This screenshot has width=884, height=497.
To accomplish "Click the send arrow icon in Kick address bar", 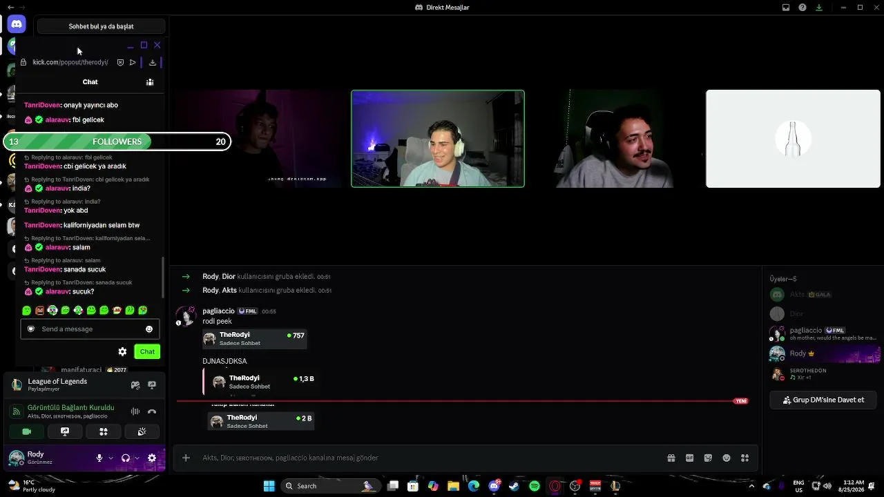I will coord(133,62).
